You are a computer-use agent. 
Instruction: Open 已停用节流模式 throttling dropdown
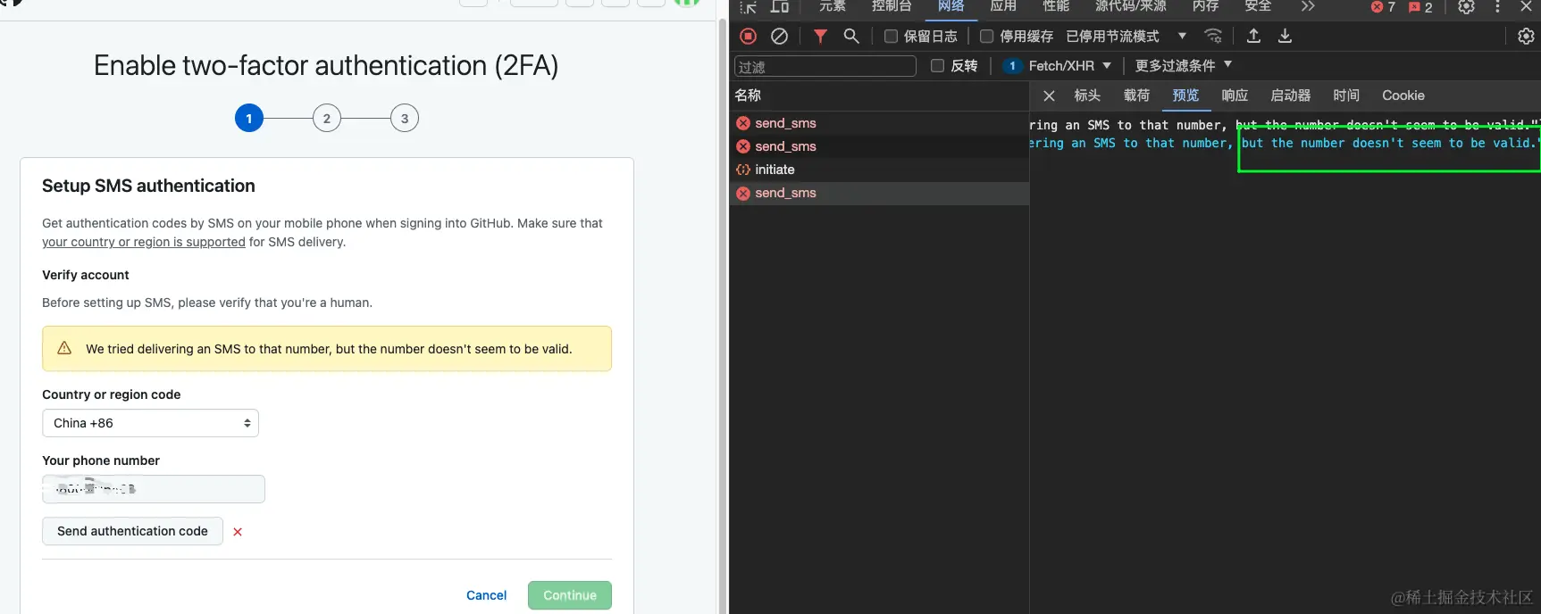tap(1126, 37)
